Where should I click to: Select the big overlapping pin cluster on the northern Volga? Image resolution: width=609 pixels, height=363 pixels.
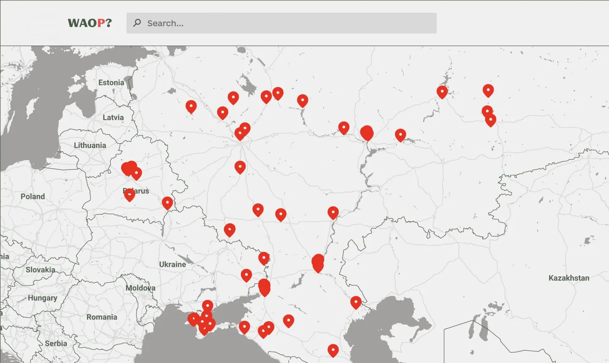pos(367,133)
